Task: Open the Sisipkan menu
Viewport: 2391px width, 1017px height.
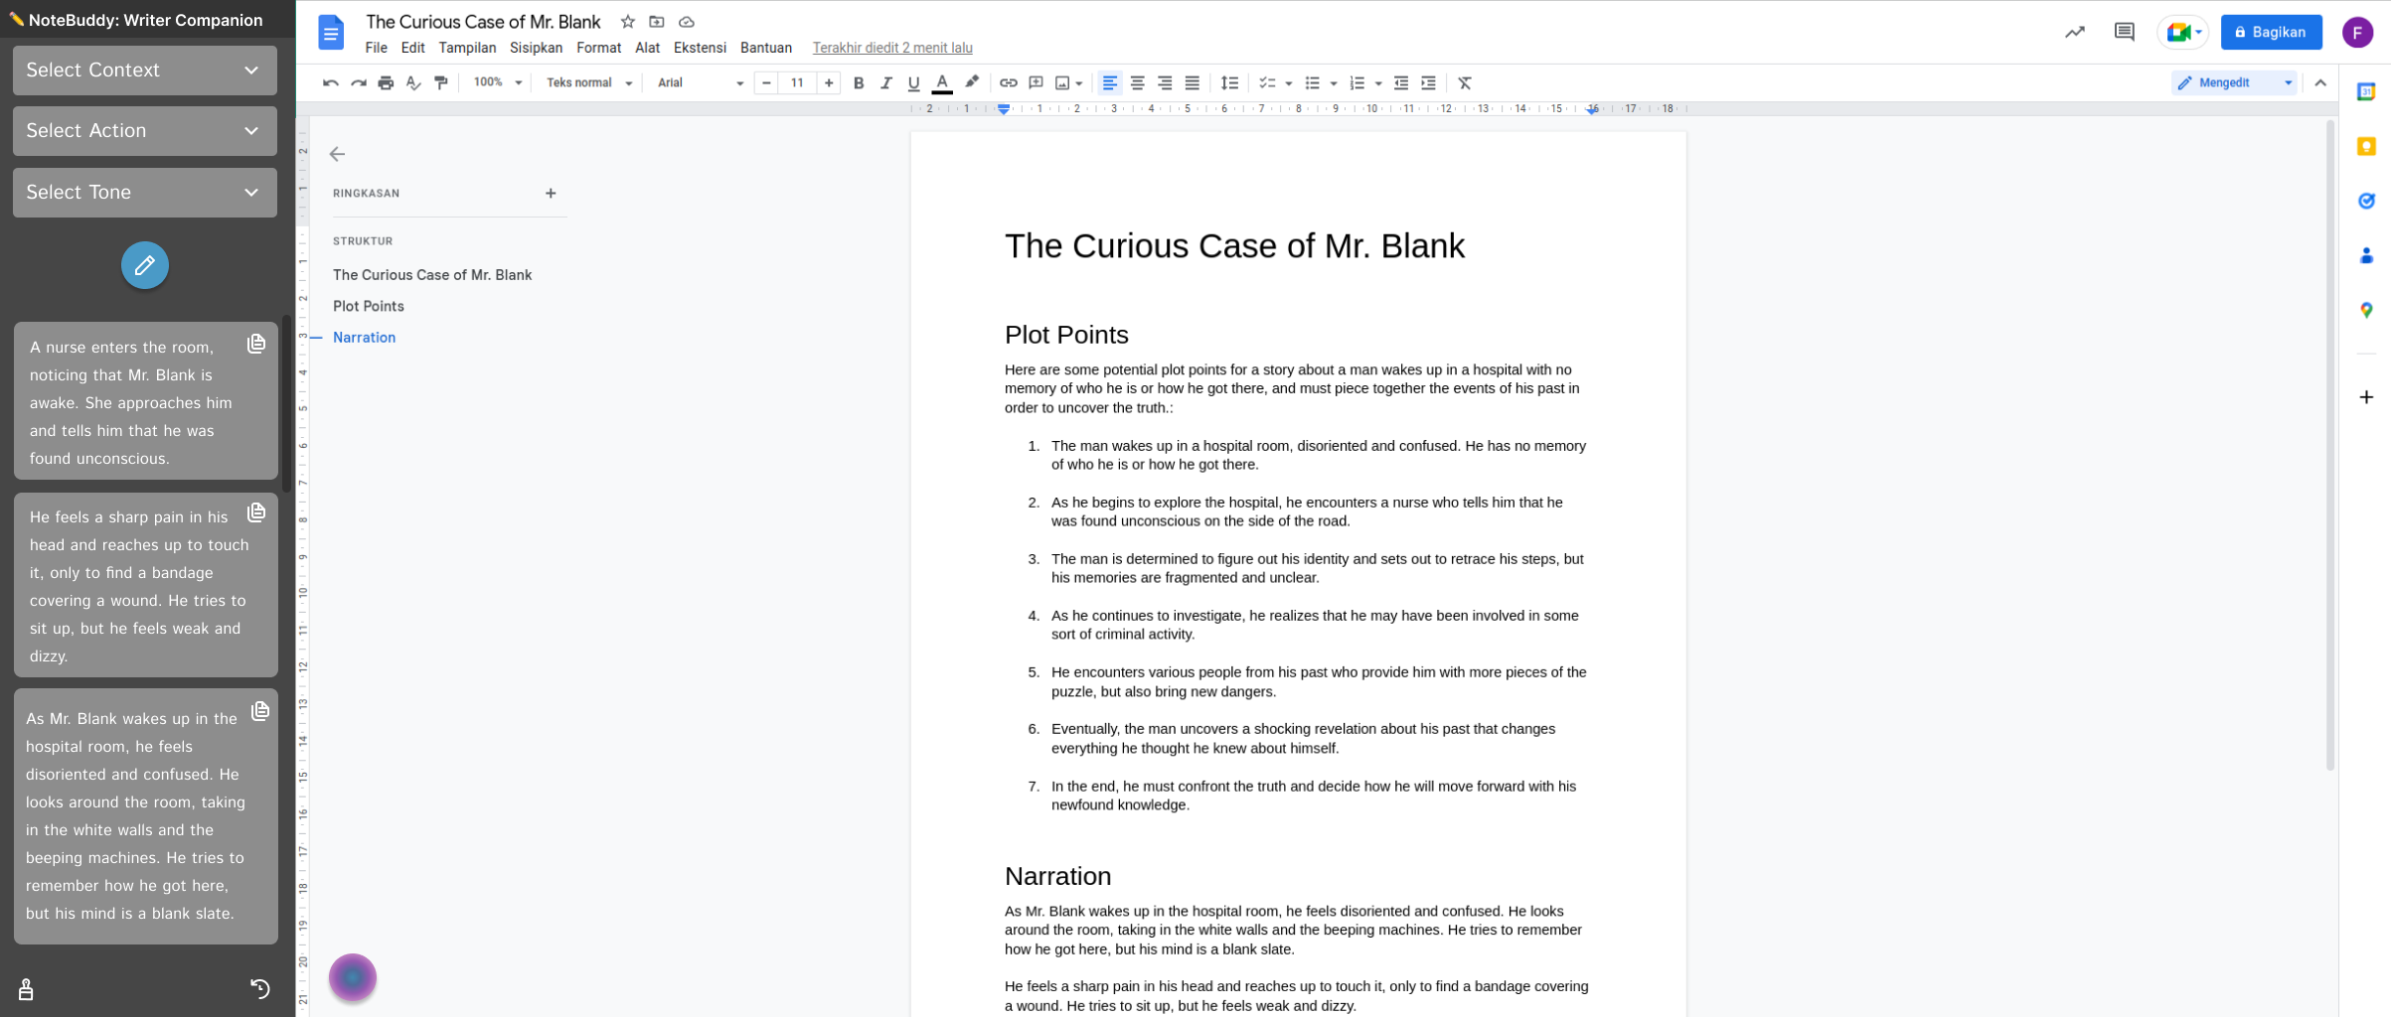Action: point(536,48)
